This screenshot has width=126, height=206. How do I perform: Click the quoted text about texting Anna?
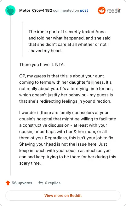pyautogui.click(x=69, y=41)
